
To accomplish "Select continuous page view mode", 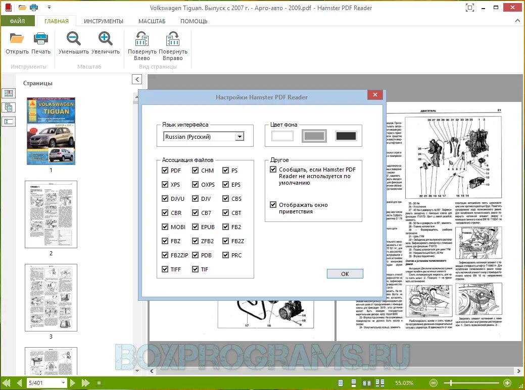I will (x=354, y=383).
